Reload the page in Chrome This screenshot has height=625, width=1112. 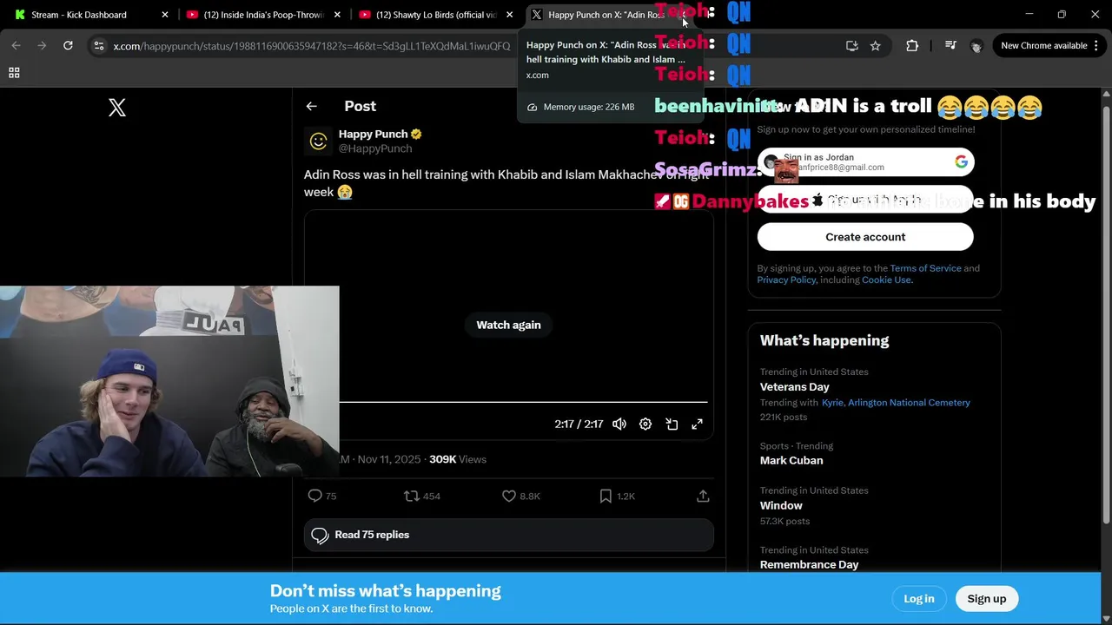click(68, 45)
